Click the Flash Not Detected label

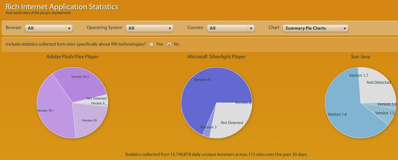96,98
